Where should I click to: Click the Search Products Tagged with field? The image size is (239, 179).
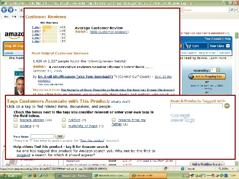pos(196,105)
